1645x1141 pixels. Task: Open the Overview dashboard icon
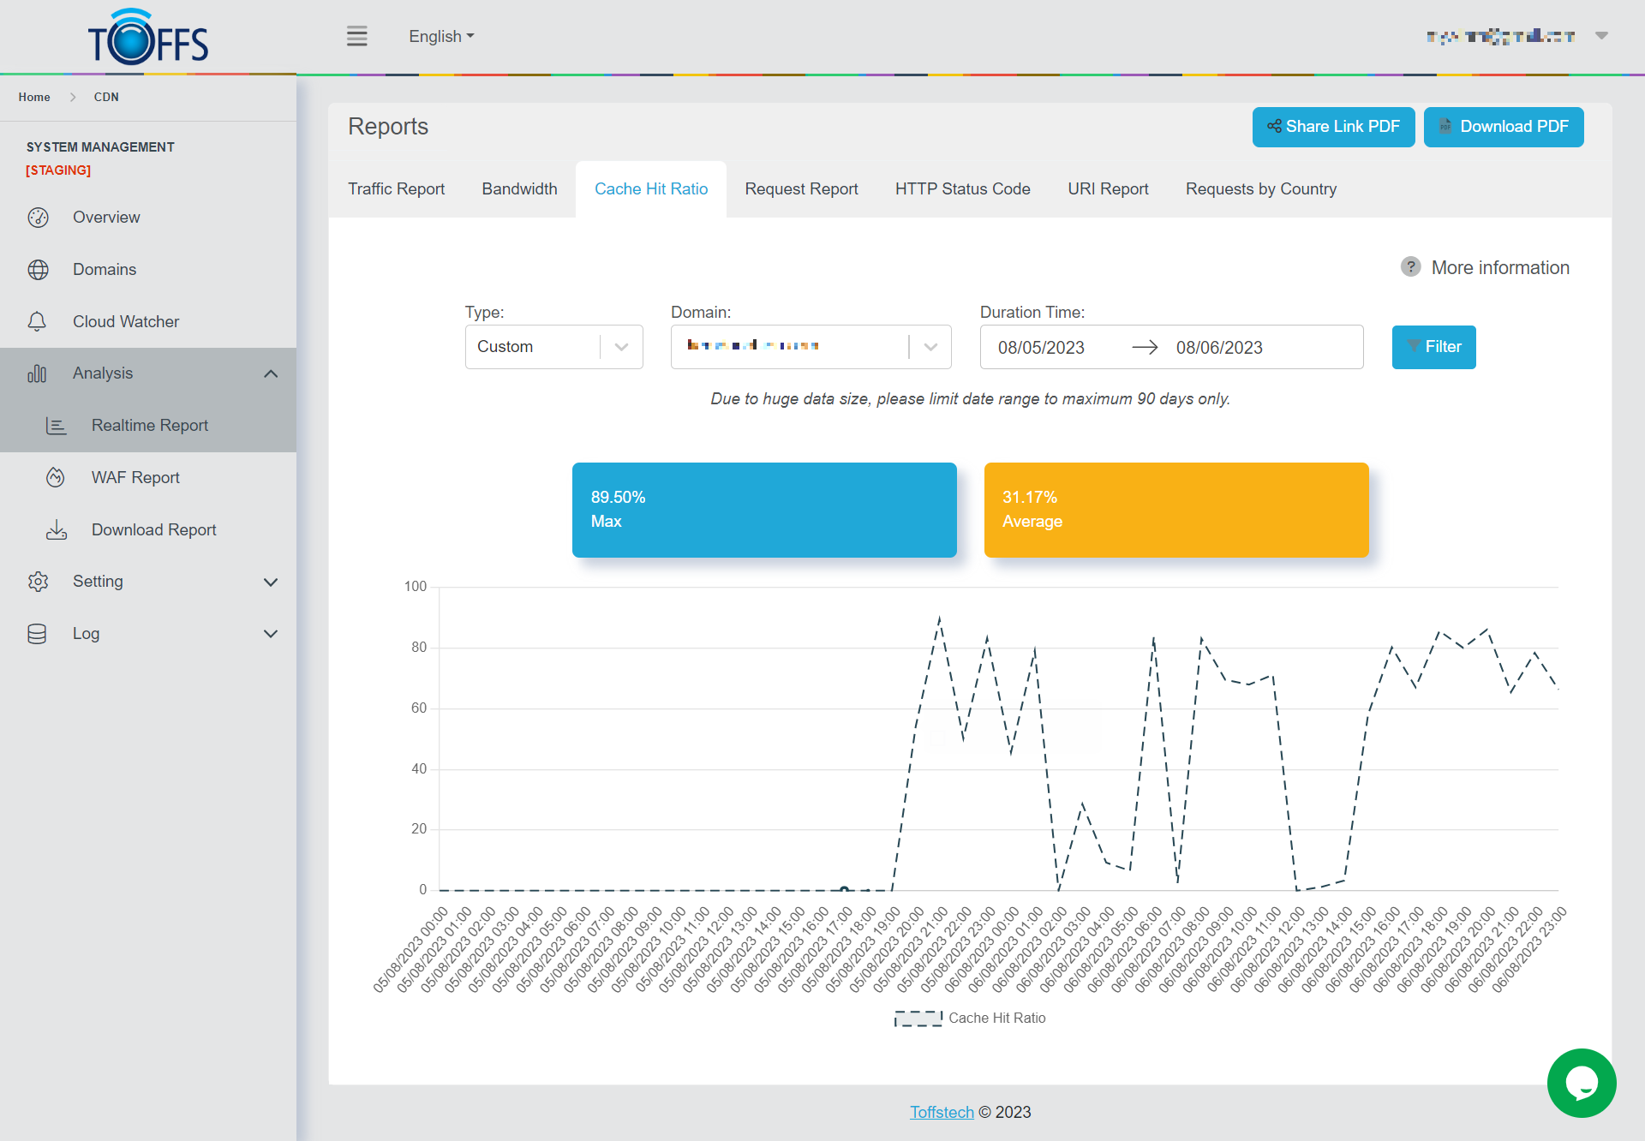pos(38,218)
